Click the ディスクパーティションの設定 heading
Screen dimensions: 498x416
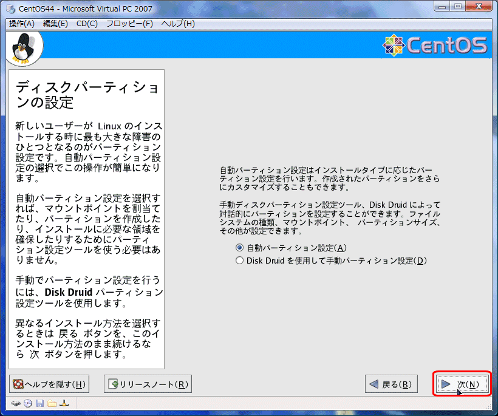click(87, 95)
